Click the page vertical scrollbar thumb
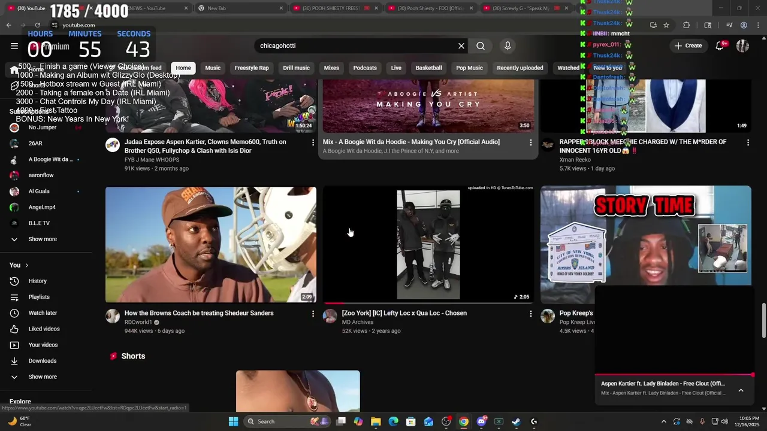This screenshot has height=431, width=767. tap(763, 321)
